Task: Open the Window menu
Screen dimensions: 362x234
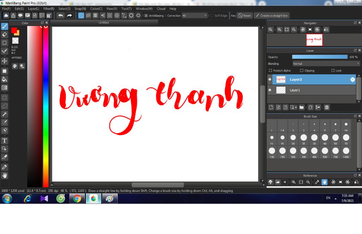Action: click(144, 9)
